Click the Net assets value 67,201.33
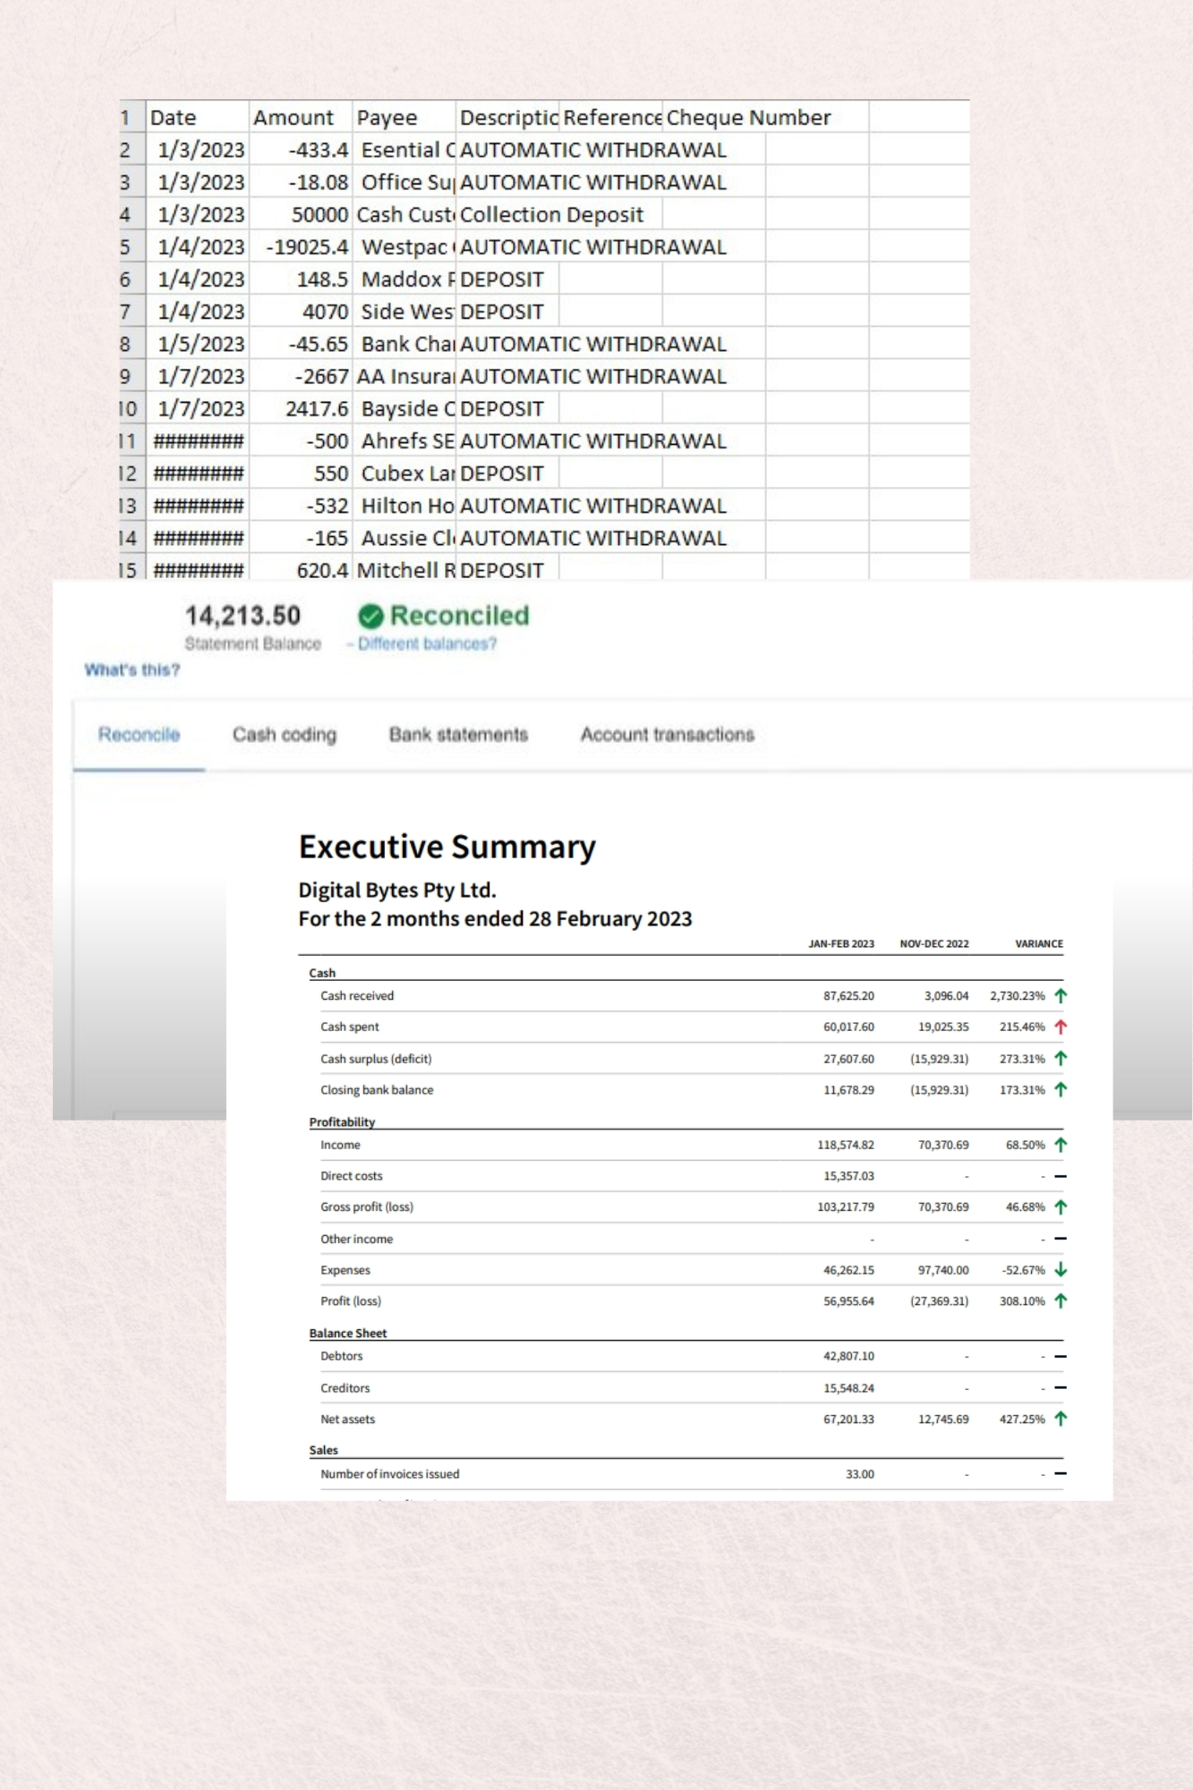Screen dimensions: 1193x1790 pyautogui.click(x=848, y=1419)
